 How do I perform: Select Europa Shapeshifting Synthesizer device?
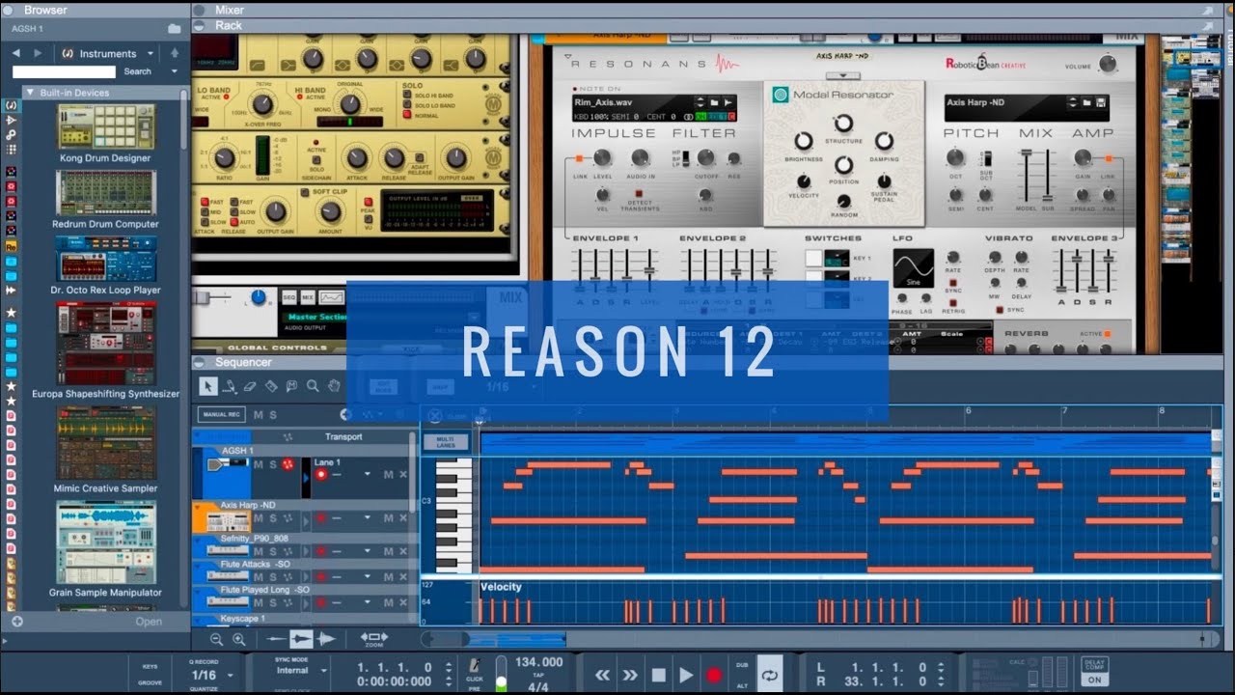pyautogui.click(x=105, y=349)
